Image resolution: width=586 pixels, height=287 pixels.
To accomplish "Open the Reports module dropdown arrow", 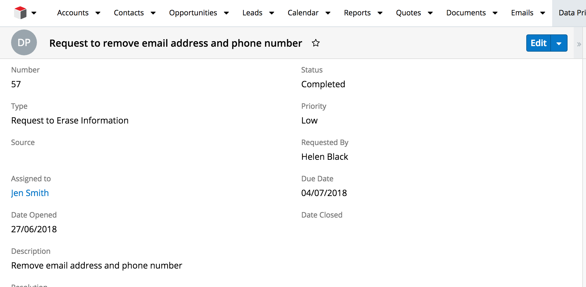I will click(x=380, y=13).
